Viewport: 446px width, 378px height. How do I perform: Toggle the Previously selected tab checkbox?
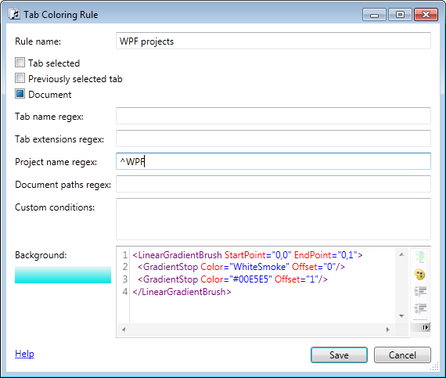[20, 78]
